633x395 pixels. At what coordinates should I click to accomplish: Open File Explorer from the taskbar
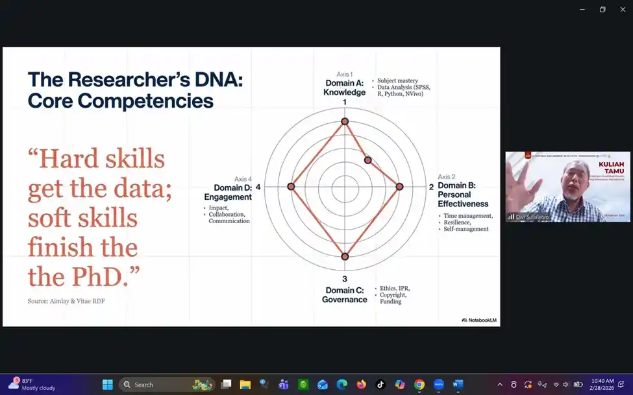click(x=245, y=384)
